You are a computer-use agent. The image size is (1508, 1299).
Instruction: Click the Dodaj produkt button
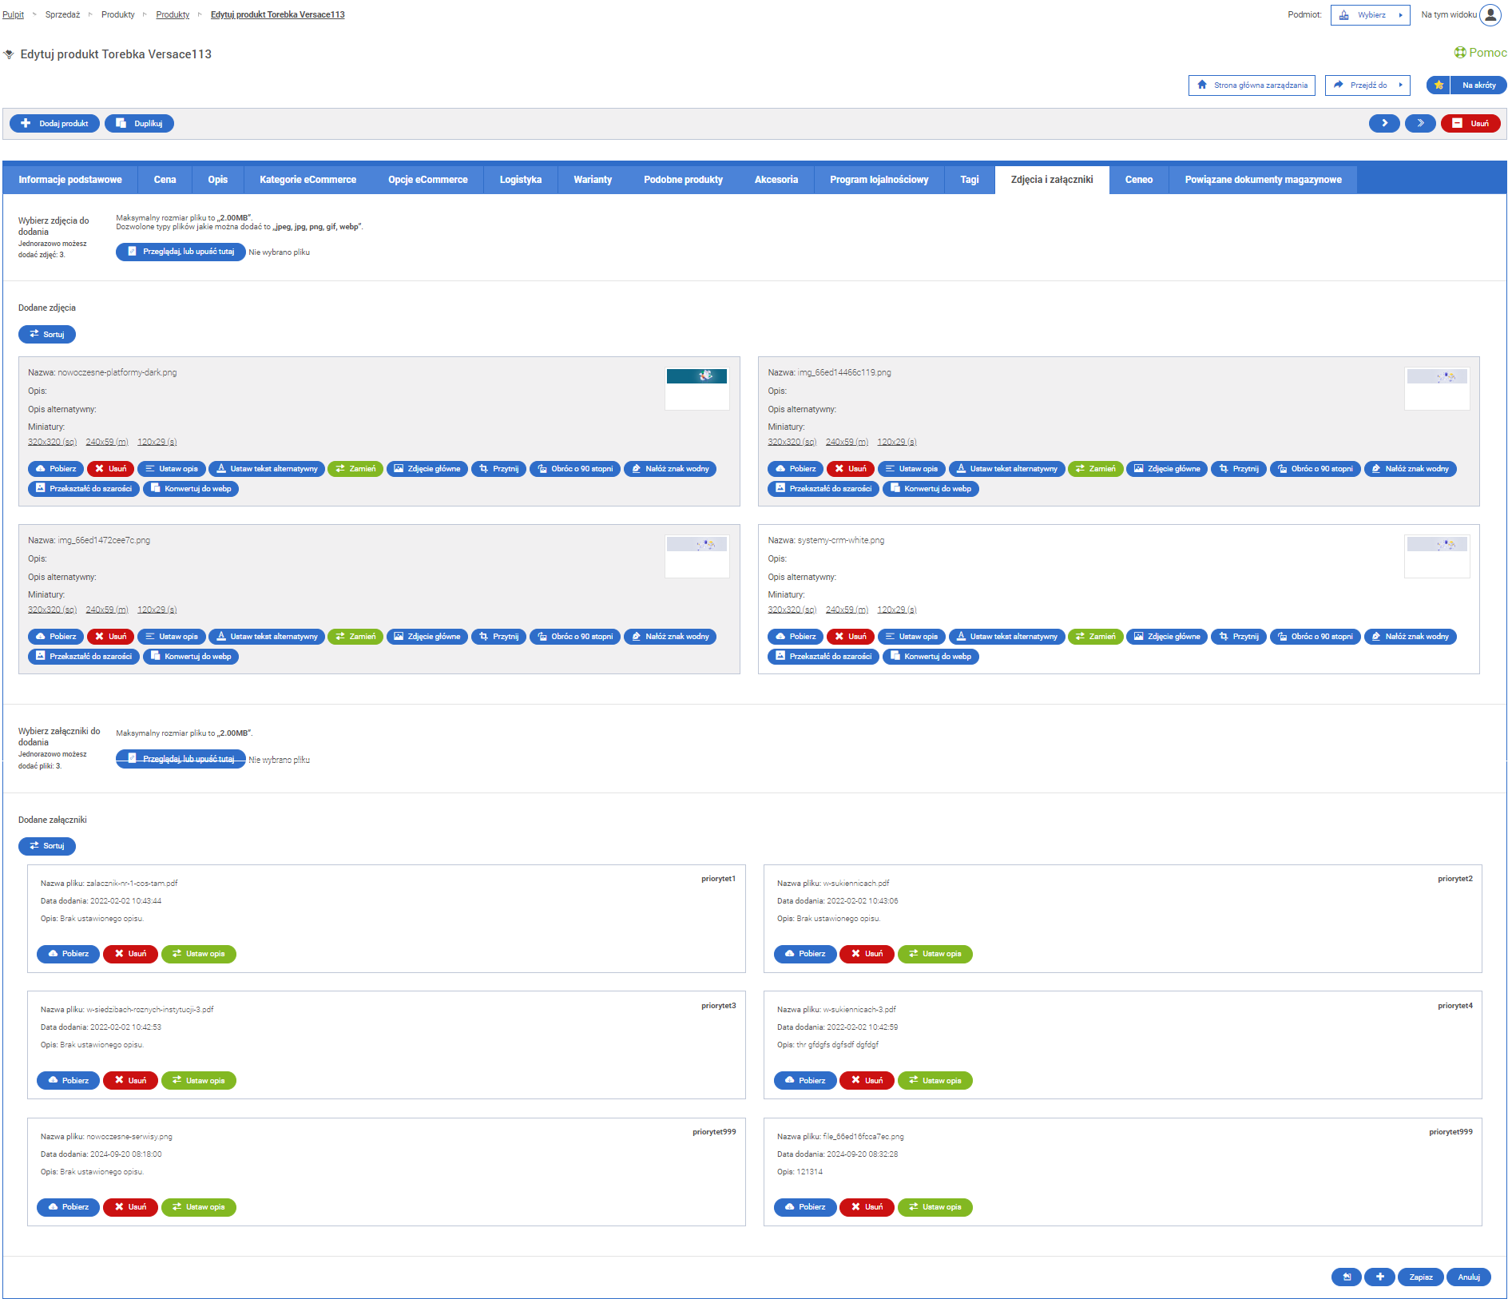coord(54,124)
